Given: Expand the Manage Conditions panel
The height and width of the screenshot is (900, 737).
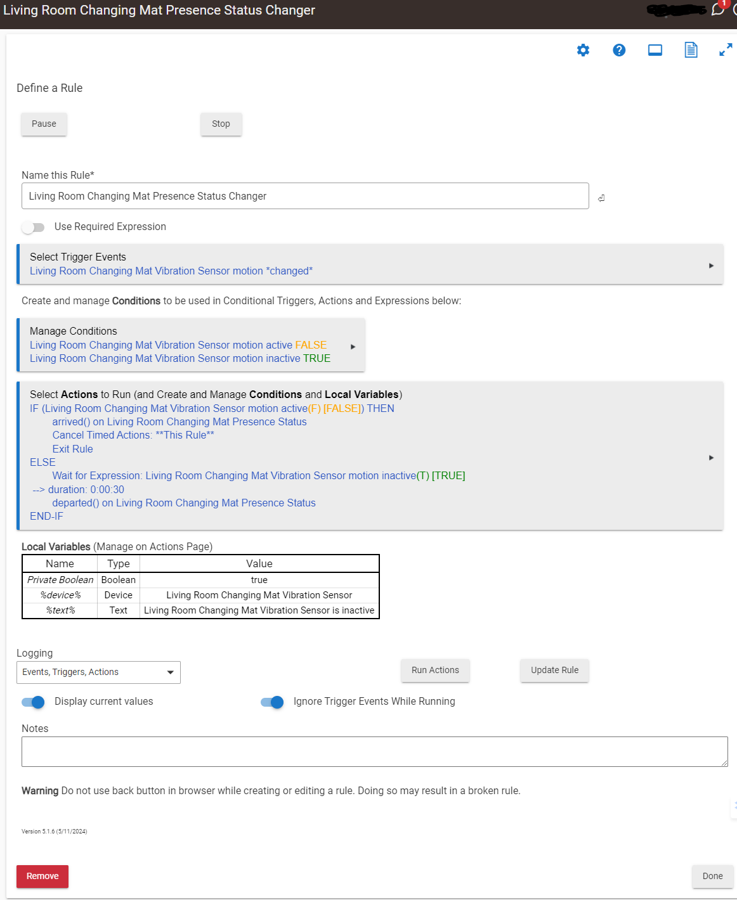Looking at the screenshot, I should [353, 346].
